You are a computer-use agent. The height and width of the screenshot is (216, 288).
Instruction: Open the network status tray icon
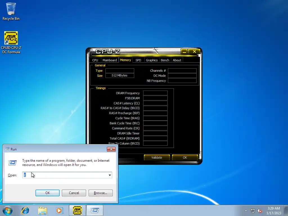(x=253, y=211)
